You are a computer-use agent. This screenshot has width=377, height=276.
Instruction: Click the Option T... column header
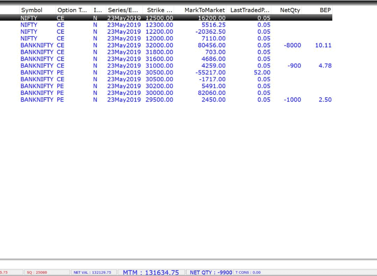click(74, 10)
